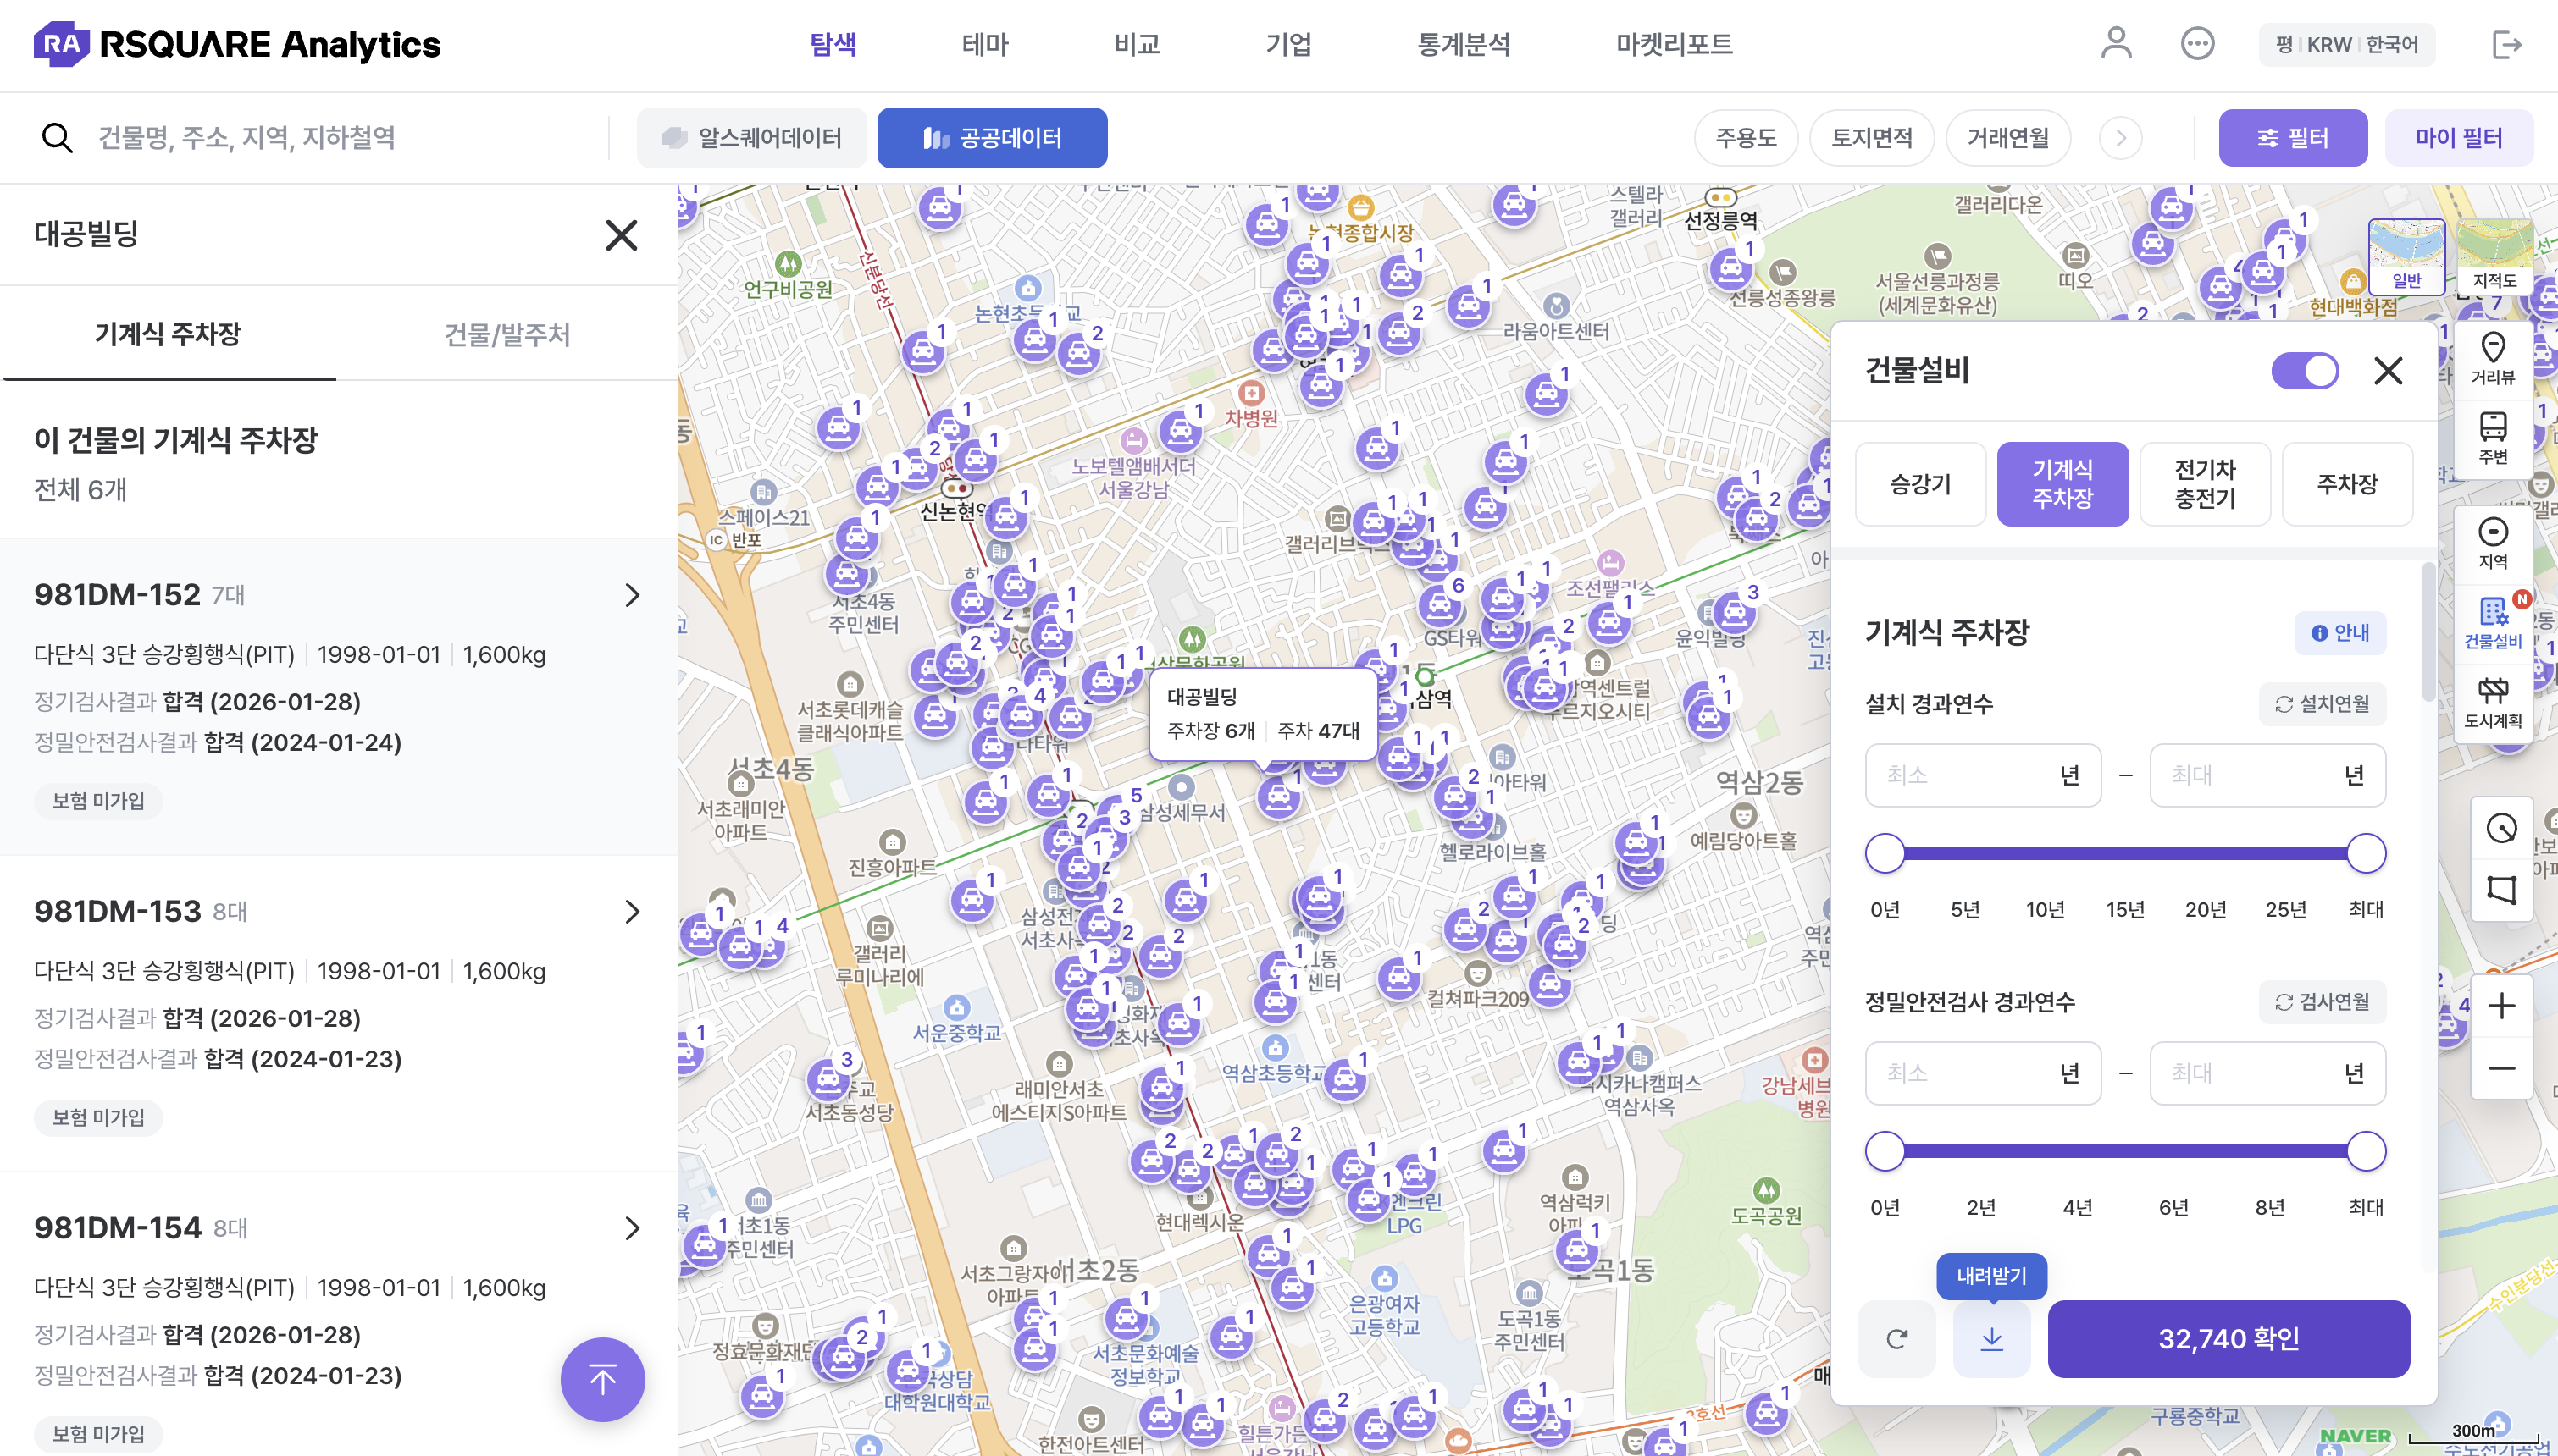
Task: Zoom in on the map
Action: pos(2501,1005)
